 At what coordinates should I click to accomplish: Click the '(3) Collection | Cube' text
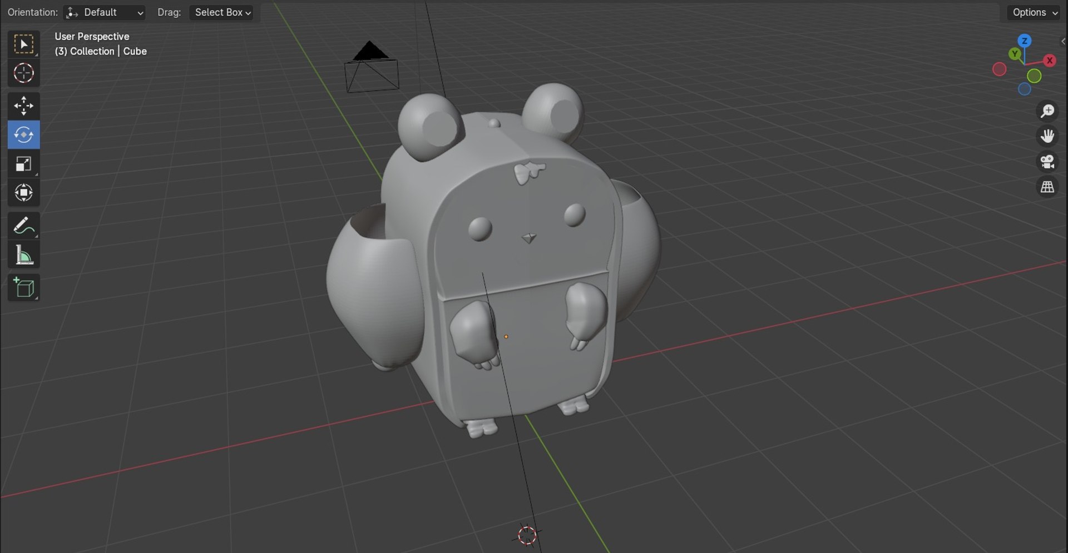click(x=101, y=51)
